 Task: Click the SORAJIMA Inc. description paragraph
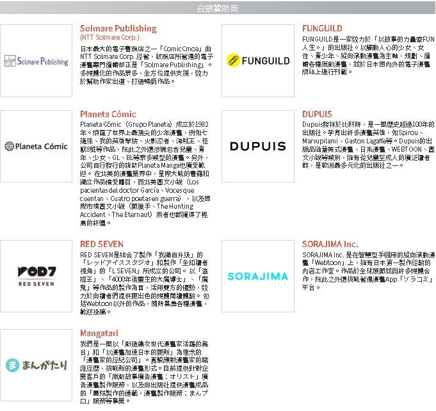[368, 271]
